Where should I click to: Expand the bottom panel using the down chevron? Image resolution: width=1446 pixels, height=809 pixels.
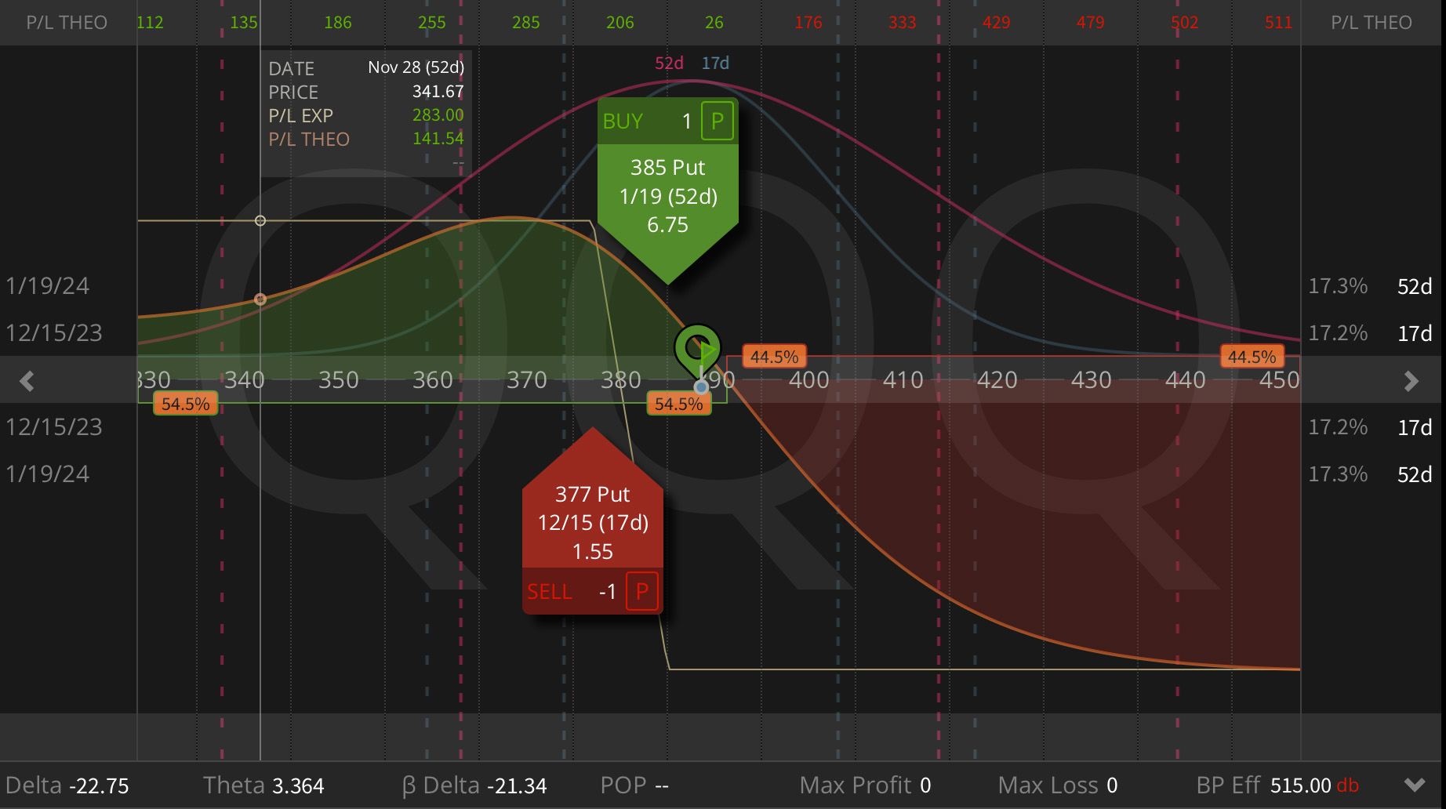(1415, 785)
